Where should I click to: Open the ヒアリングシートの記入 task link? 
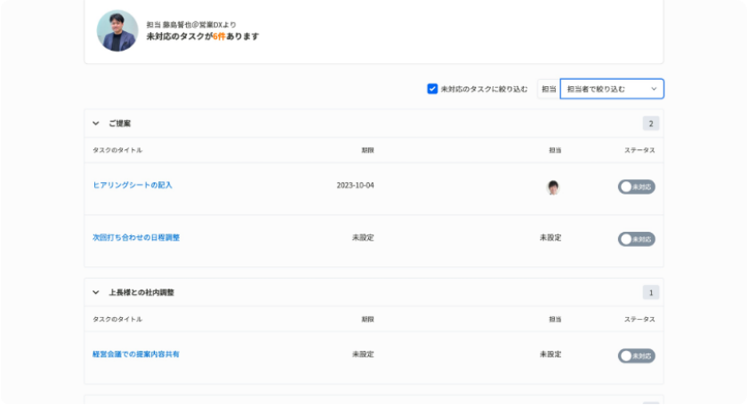133,186
